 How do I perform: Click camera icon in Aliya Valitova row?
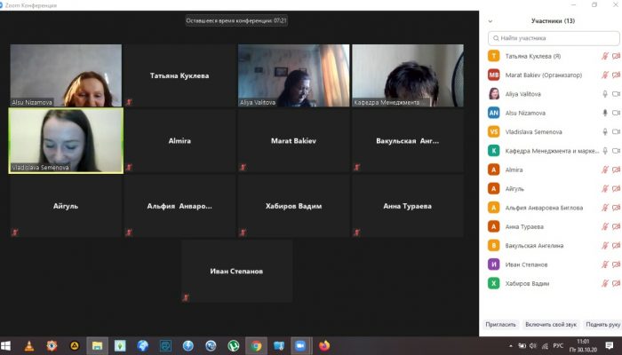pos(616,94)
